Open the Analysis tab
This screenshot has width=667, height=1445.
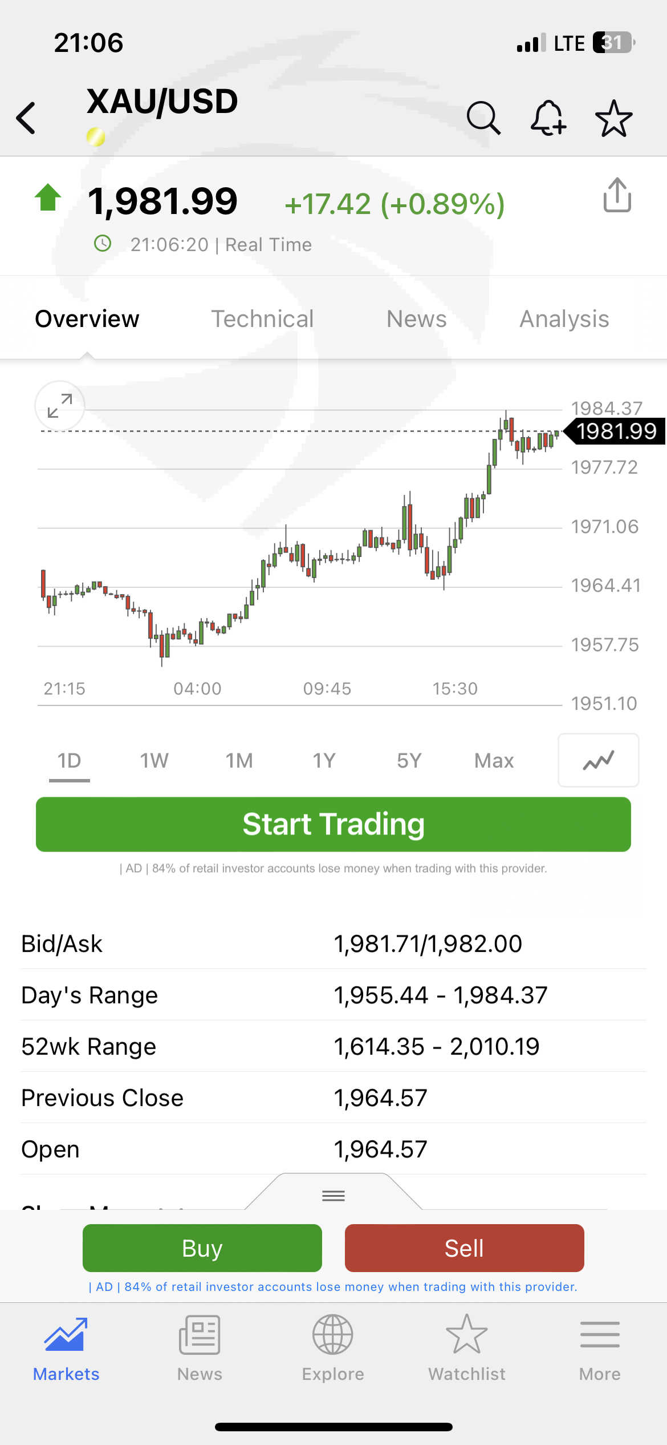564,319
